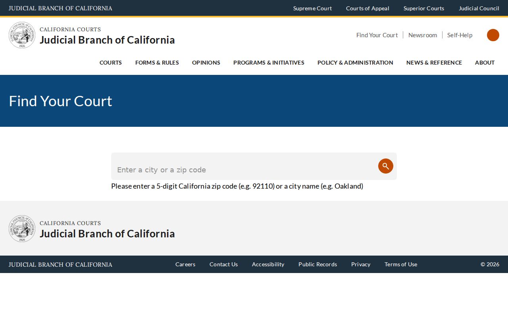Click the header Judicial Branch of California title
This screenshot has height=317, width=508.
[107, 40]
